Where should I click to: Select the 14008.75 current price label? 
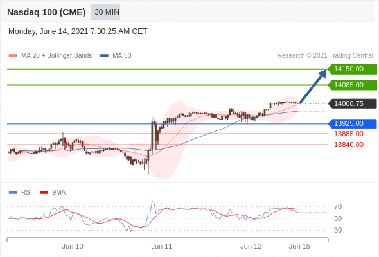353,103
